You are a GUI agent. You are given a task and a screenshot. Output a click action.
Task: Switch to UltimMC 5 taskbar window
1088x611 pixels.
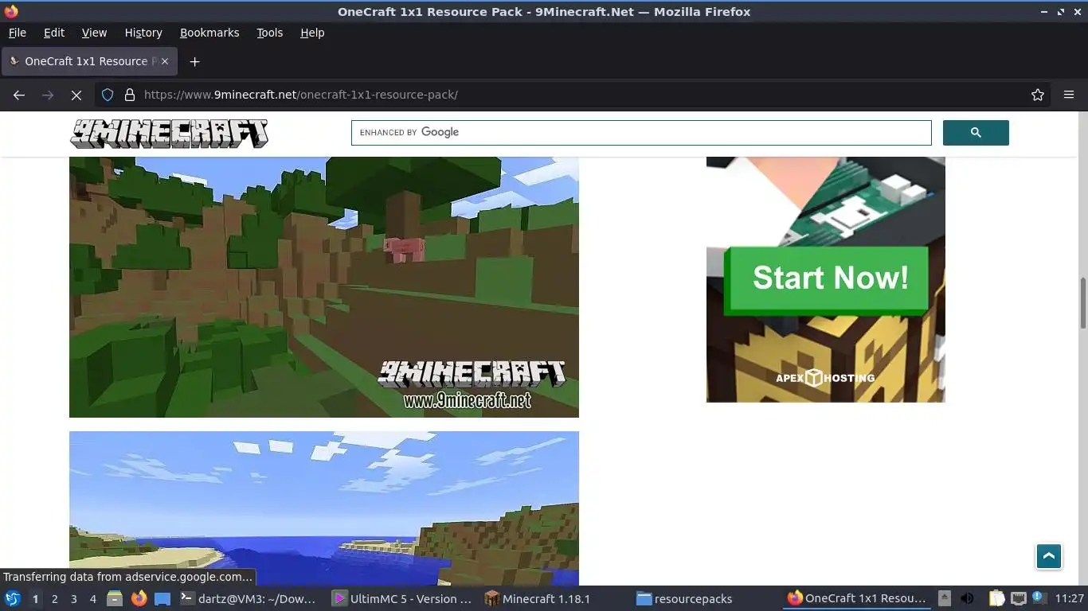pyautogui.click(x=403, y=598)
